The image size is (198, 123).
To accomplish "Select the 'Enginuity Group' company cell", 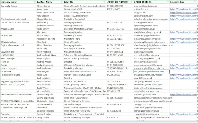I will click(x=18, y=6).
